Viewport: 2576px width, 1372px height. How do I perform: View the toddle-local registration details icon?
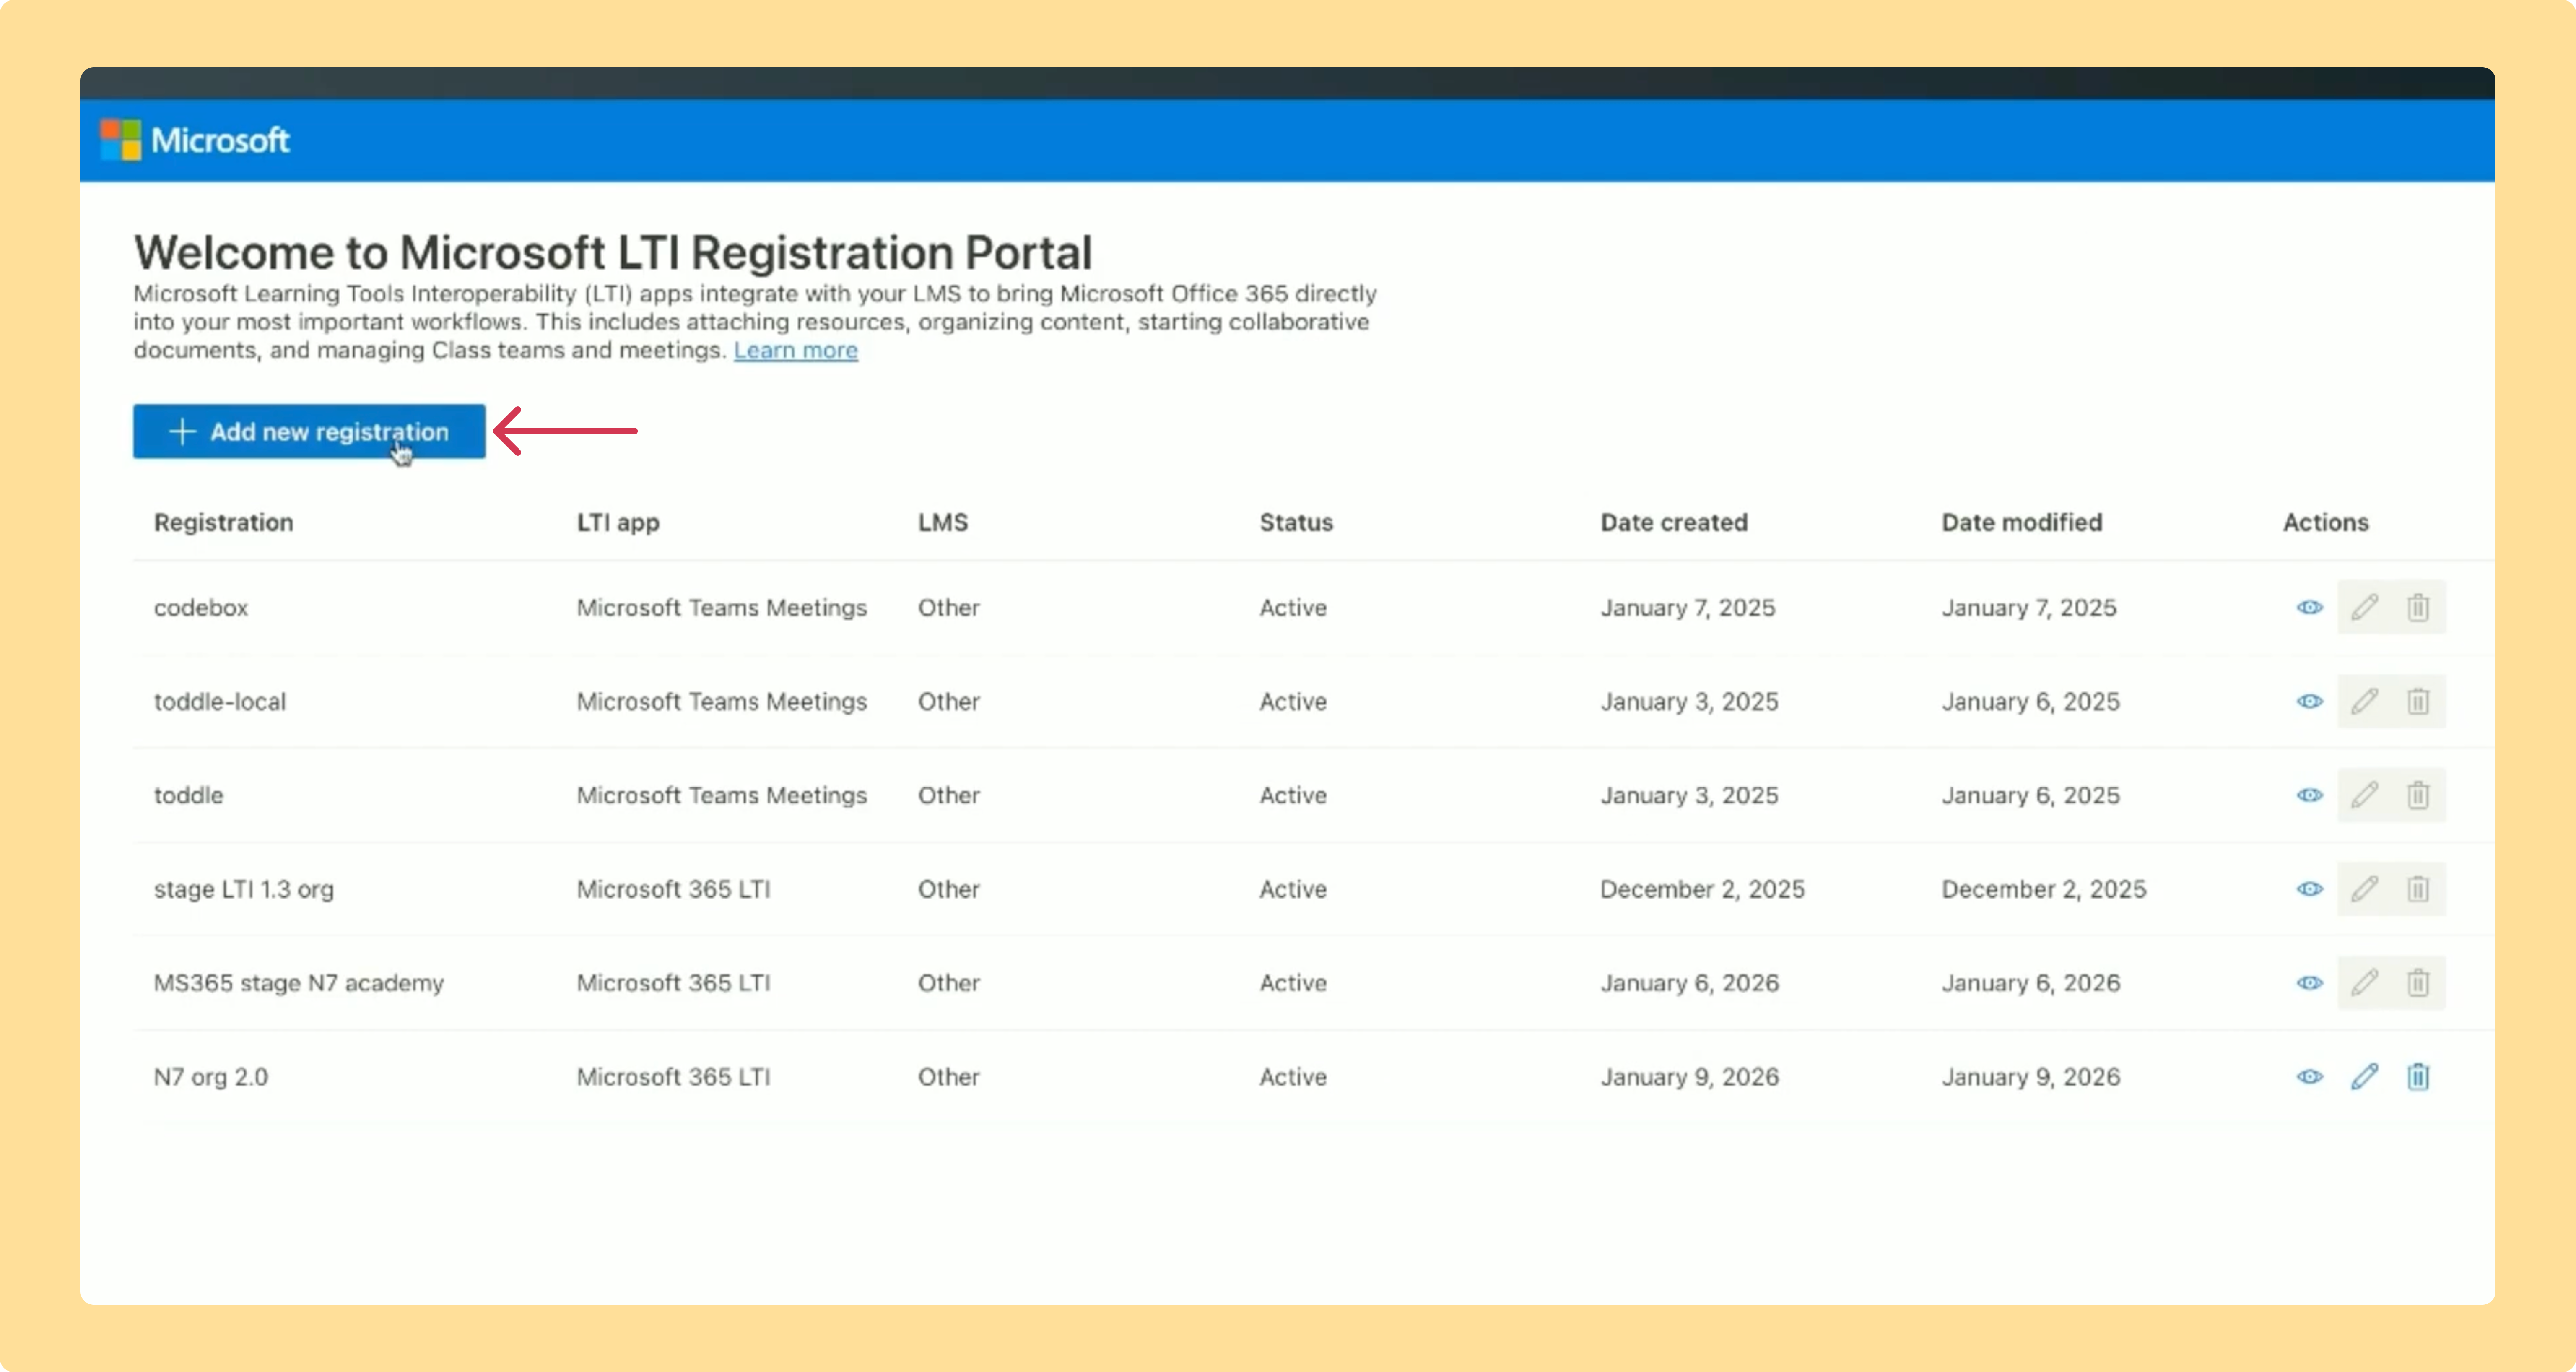pos(2309,701)
